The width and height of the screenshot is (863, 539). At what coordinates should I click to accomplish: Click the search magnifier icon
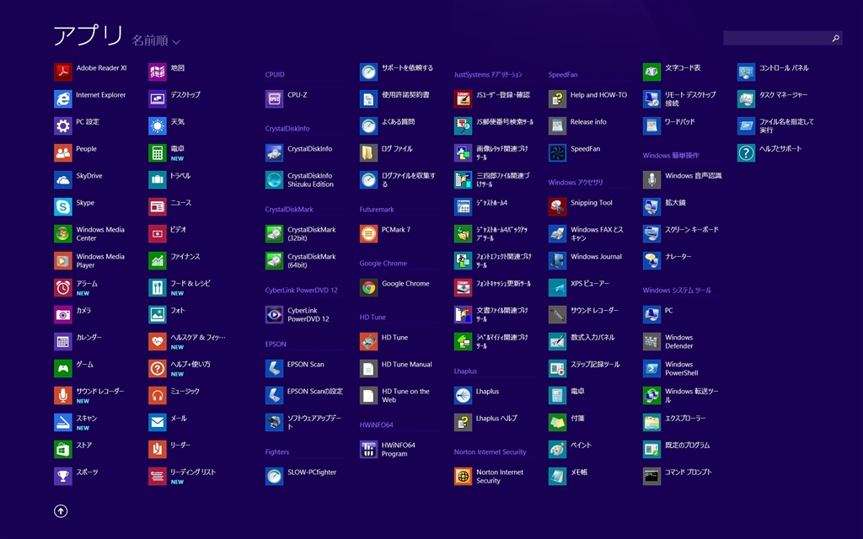tap(835, 38)
